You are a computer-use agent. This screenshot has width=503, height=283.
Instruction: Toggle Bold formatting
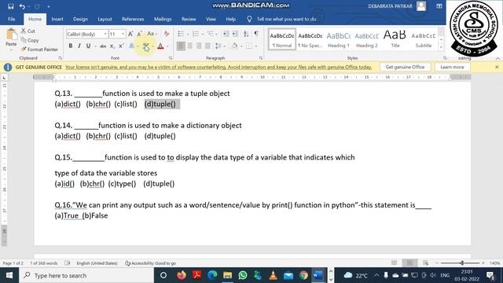[71, 46]
